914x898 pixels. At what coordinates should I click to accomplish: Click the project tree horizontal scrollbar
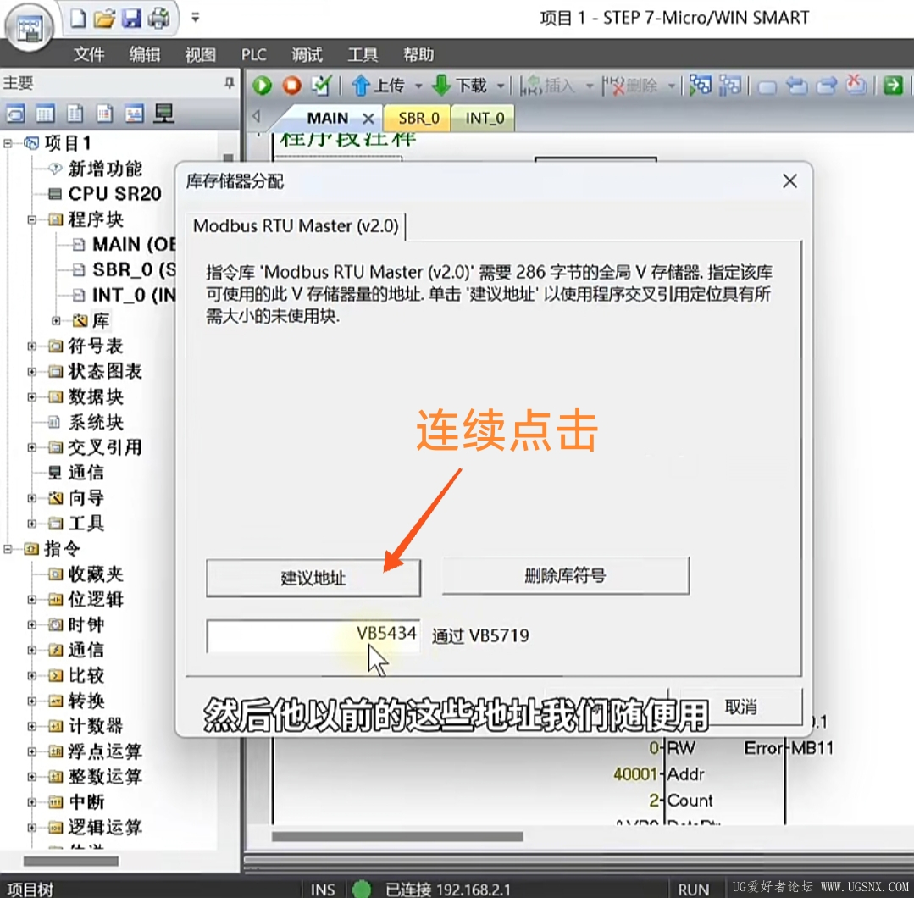[70, 862]
